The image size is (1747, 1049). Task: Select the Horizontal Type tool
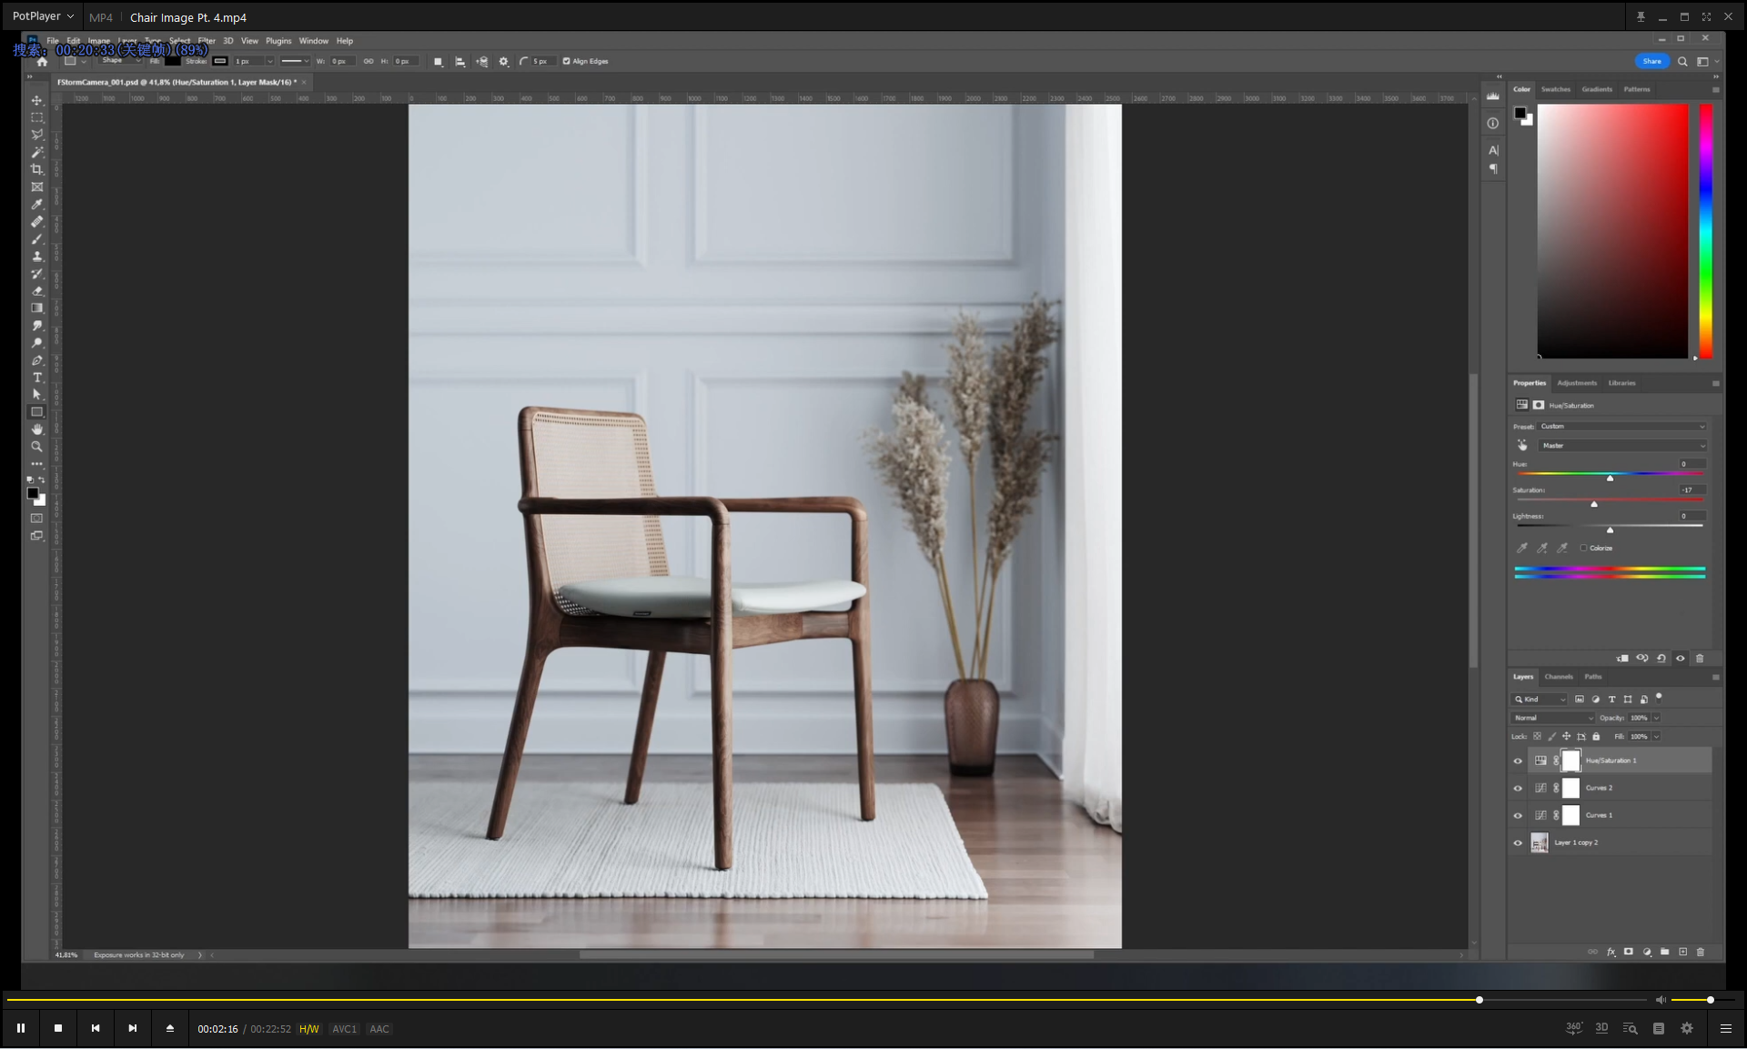pos(37,378)
